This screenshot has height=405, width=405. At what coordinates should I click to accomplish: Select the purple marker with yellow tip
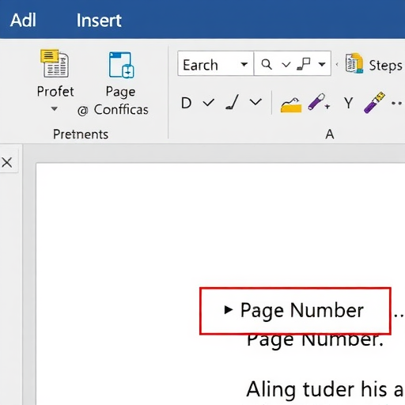tap(374, 102)
